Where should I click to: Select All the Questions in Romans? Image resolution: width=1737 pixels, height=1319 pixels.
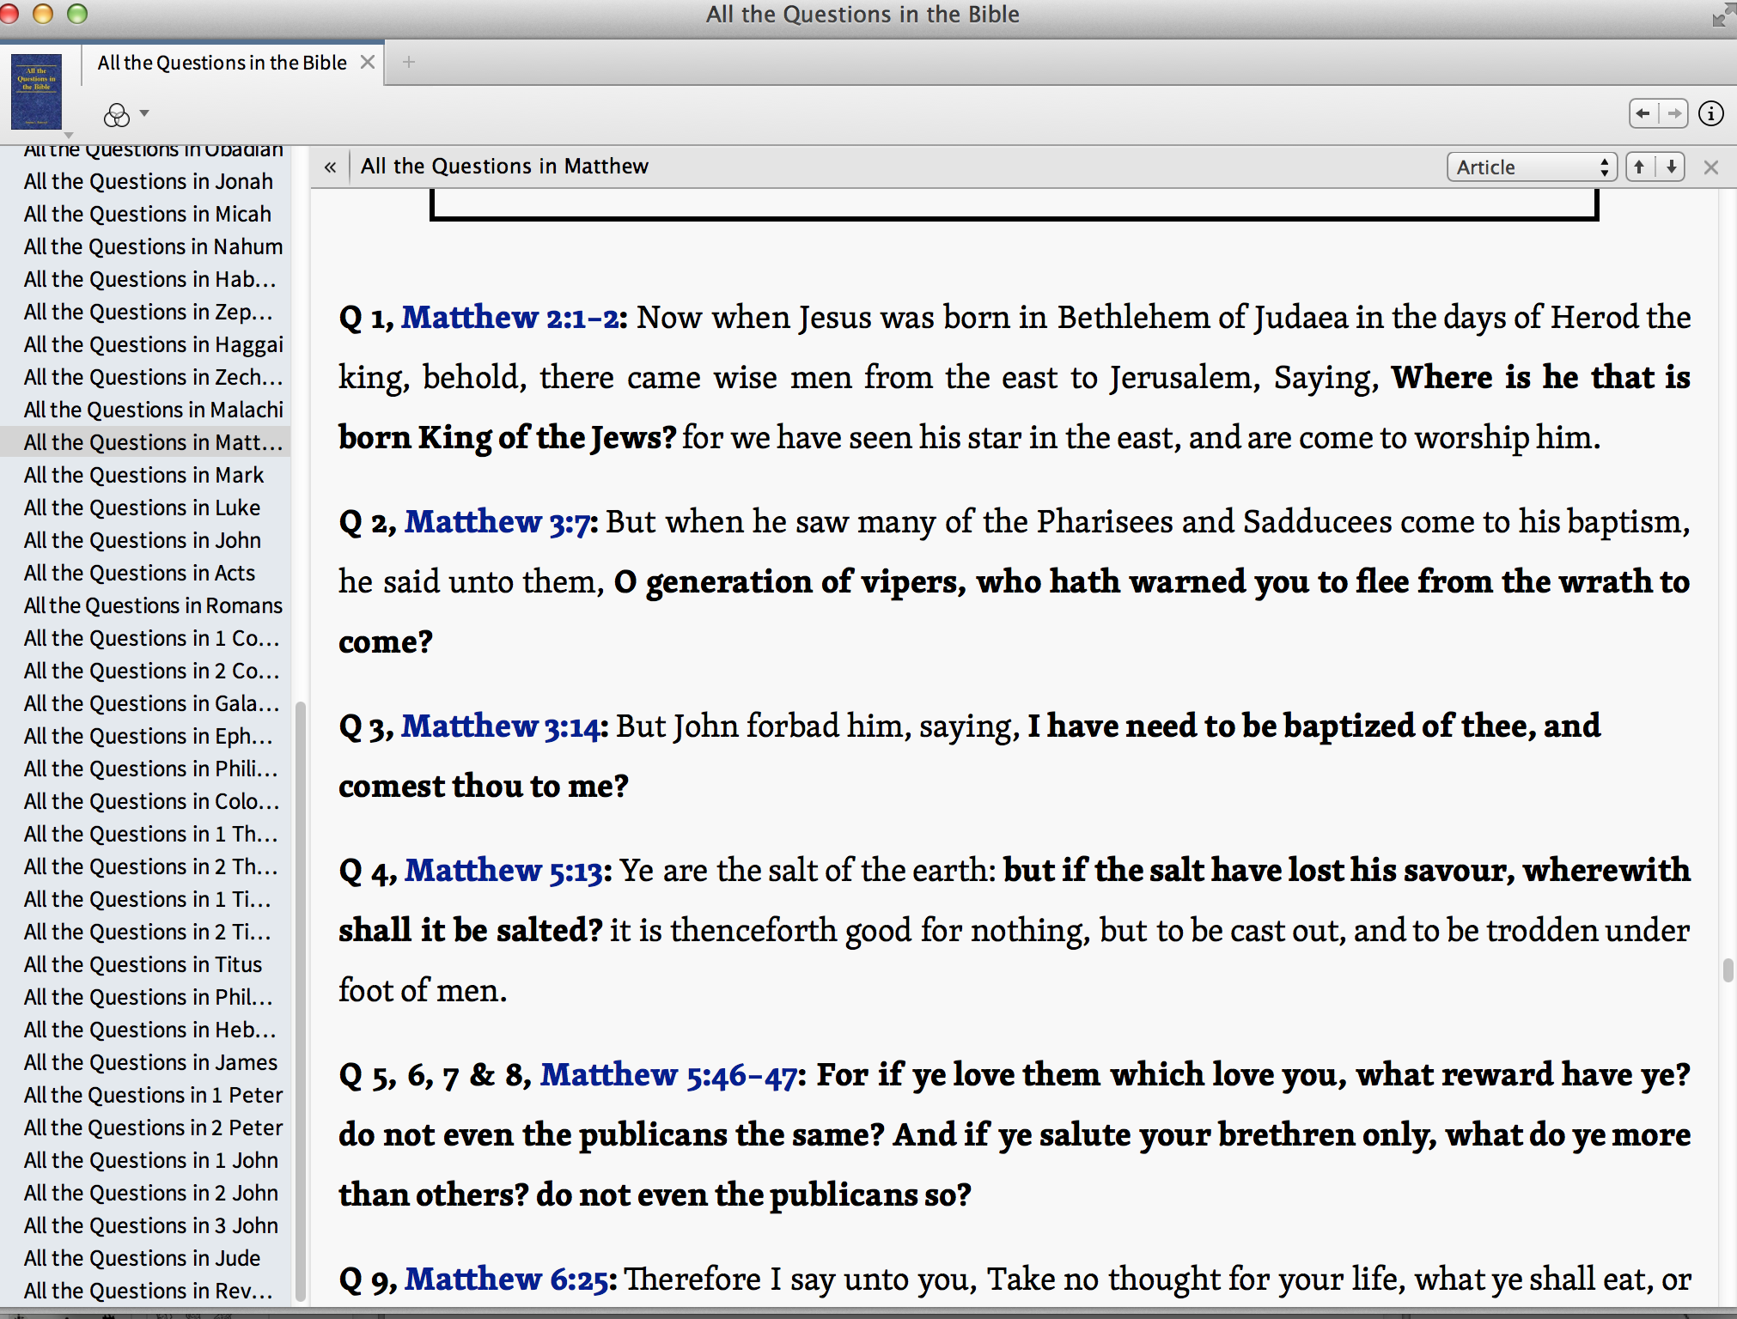click(x=153, y=605)
